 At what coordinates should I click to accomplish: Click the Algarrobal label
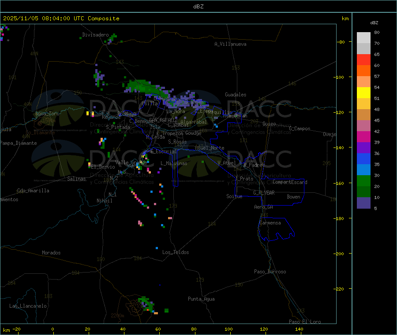click(194, 122)
